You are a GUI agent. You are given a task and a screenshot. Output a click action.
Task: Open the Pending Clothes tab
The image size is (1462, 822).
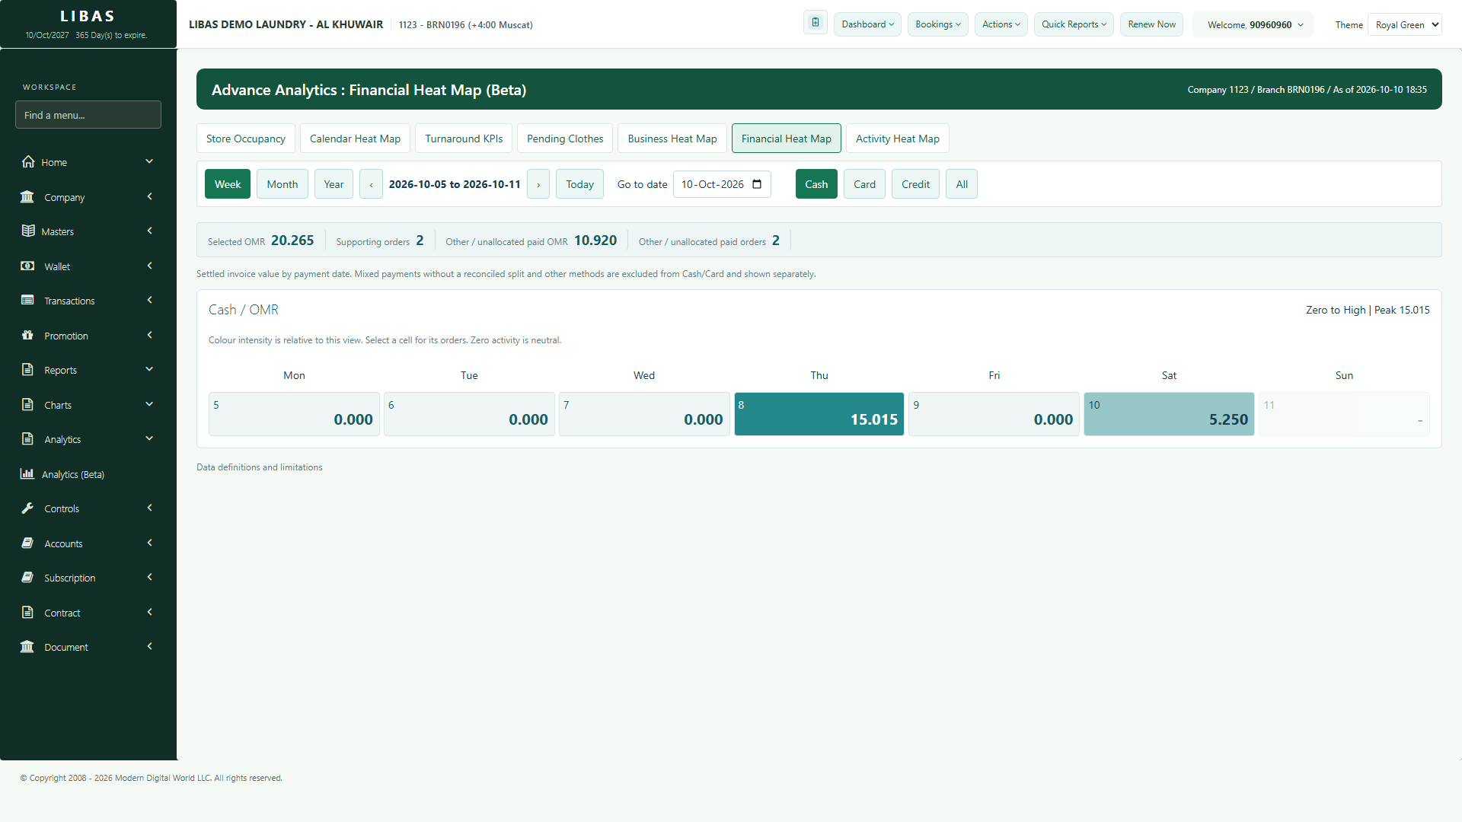pyautogui.click(x=565, y=139)
